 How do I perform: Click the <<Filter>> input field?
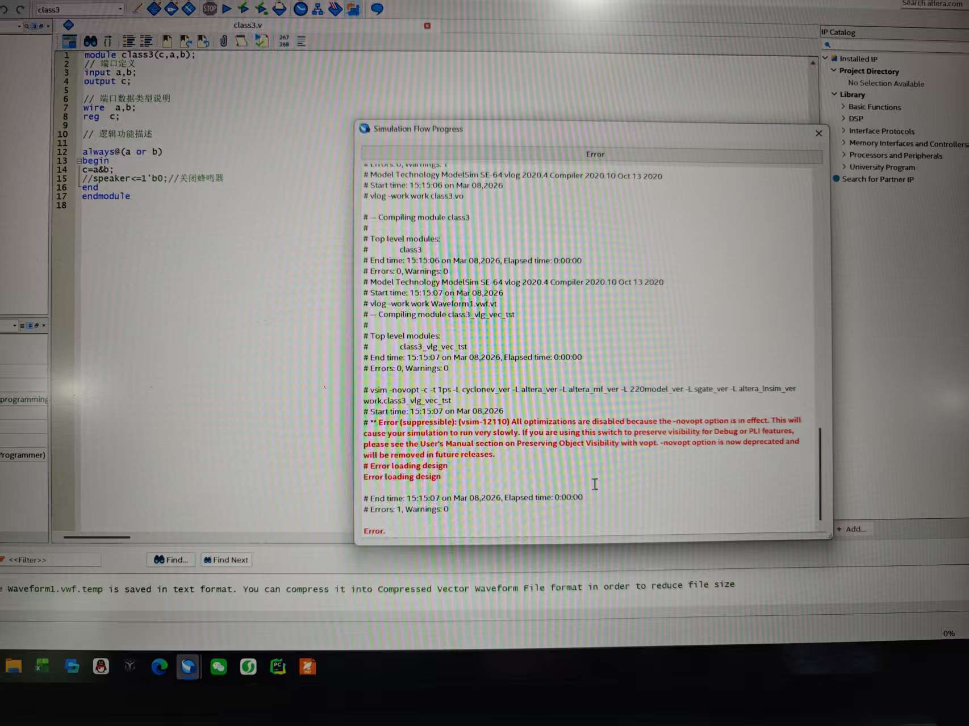click(53, 560)
